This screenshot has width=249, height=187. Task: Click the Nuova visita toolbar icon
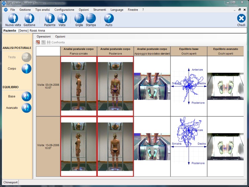(x=13, y=18)
